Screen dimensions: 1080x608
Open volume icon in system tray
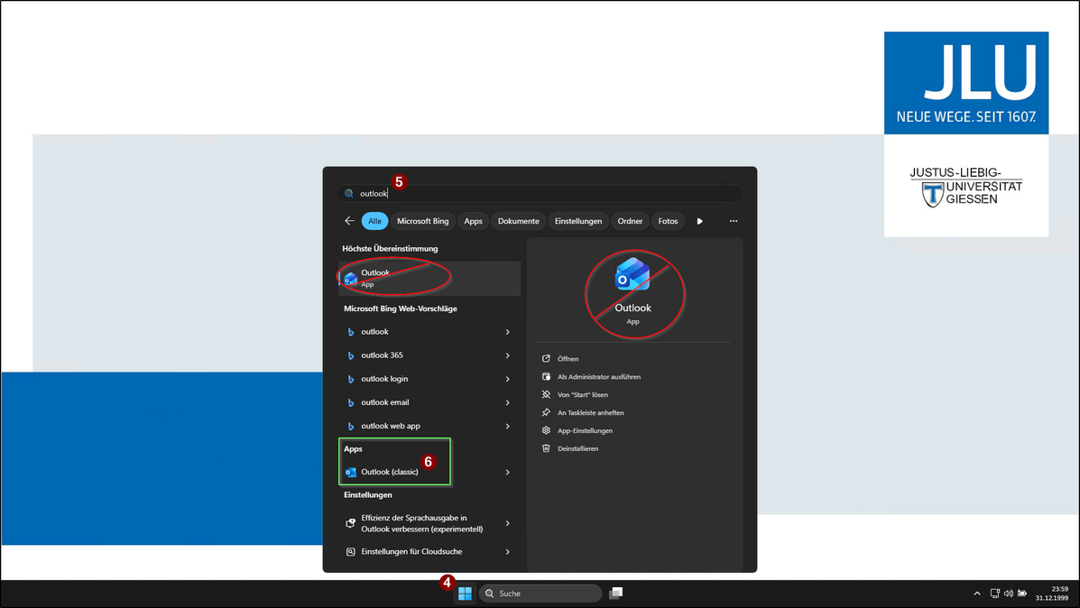point(1009,594)
